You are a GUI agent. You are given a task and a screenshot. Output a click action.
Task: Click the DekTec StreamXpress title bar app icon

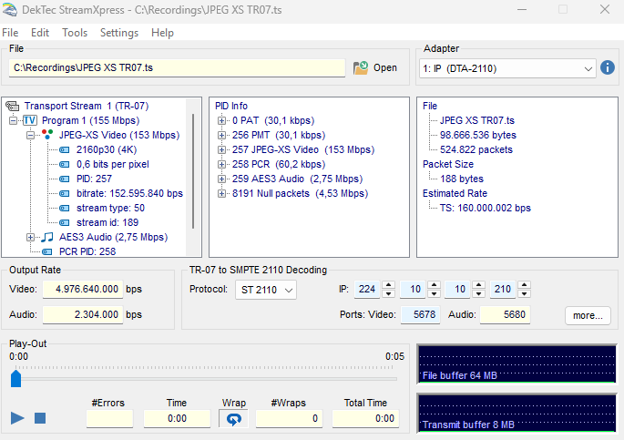pos(9,9)
